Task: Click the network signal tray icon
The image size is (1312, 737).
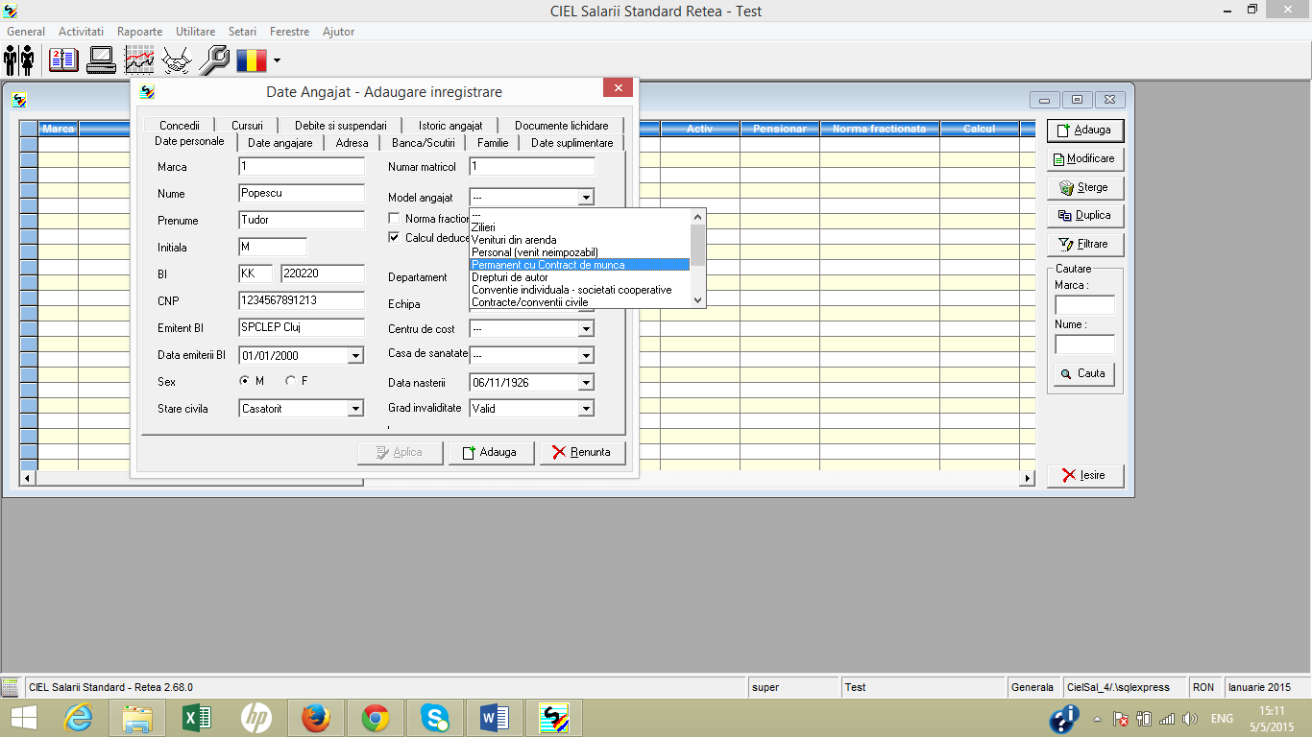Action: point(1167,719)
